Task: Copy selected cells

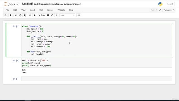Action: [20, 15]
